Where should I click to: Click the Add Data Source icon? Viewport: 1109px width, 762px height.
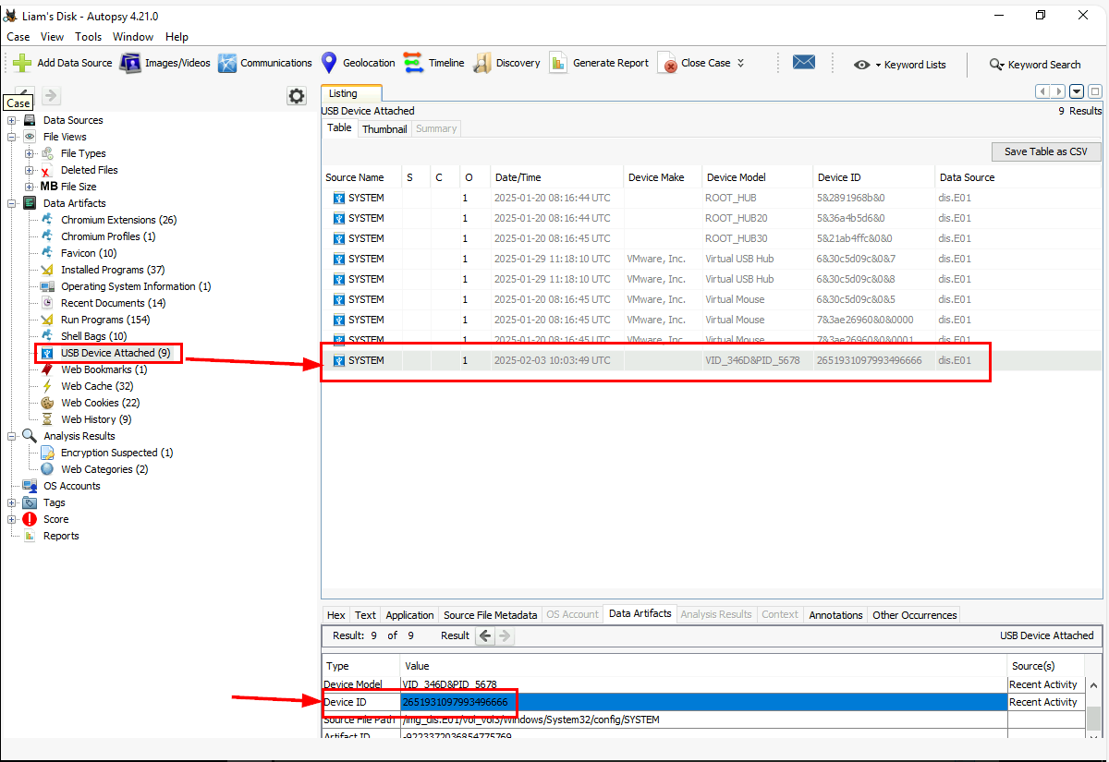(22, 63)
